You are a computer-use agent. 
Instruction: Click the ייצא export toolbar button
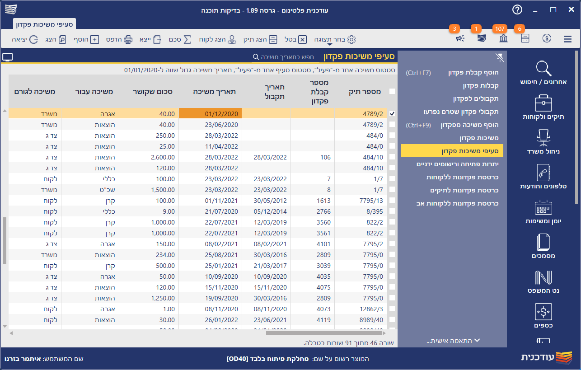pos(150,39)
